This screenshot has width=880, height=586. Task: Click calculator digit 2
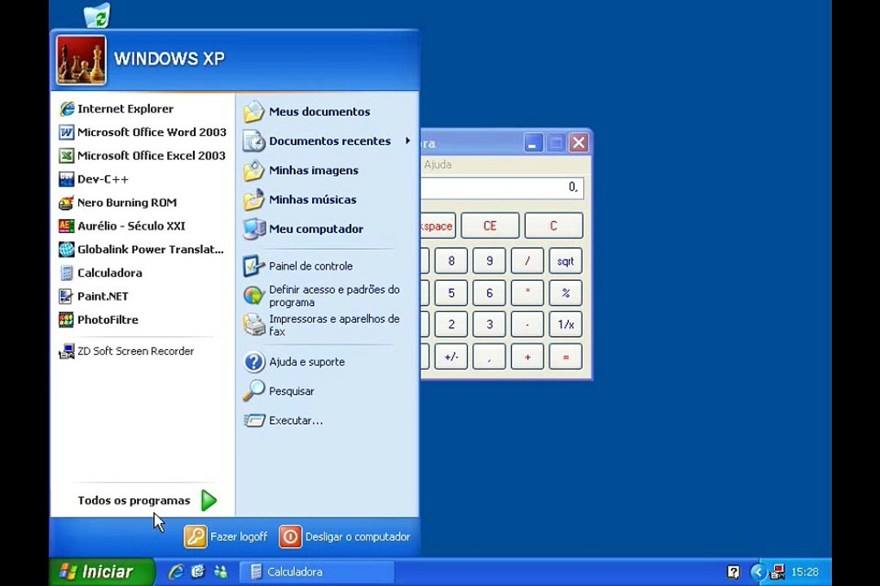coord(451,325)
